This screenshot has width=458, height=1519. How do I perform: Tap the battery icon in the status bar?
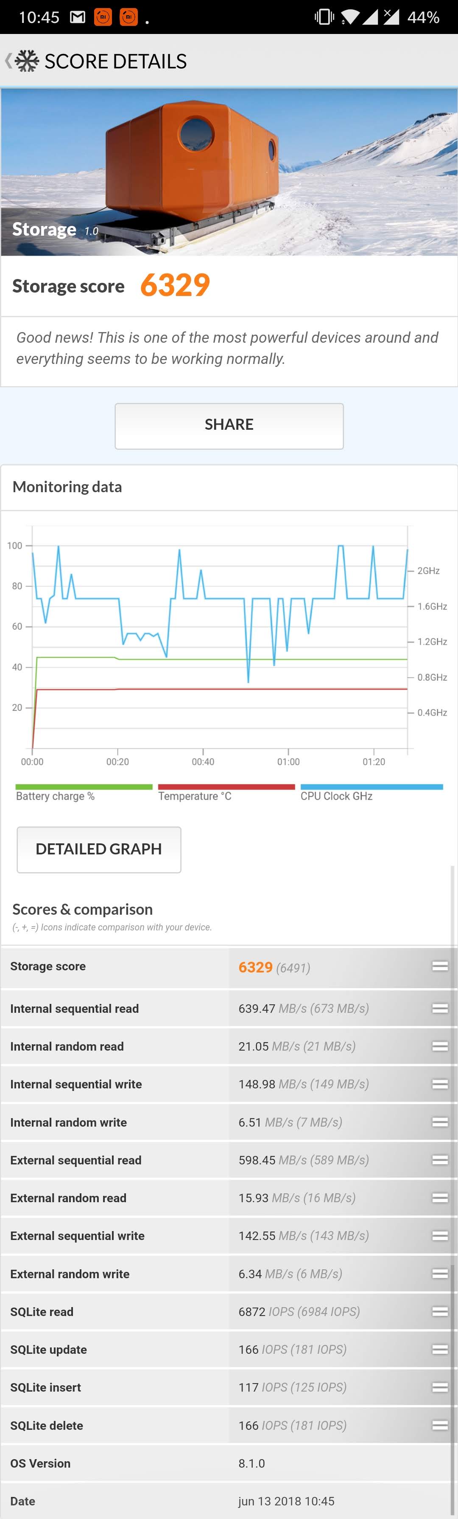click(x=423, y=17)
